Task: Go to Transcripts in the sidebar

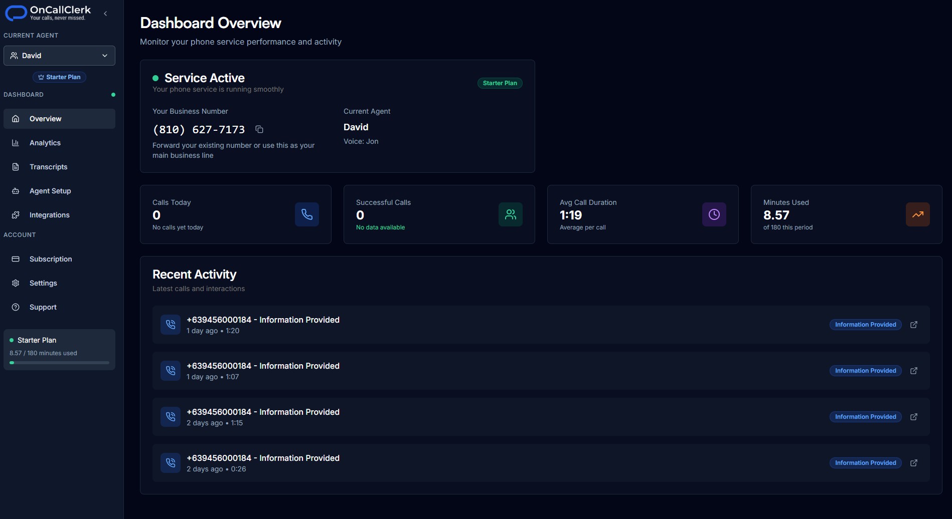Action: (48, 167)
